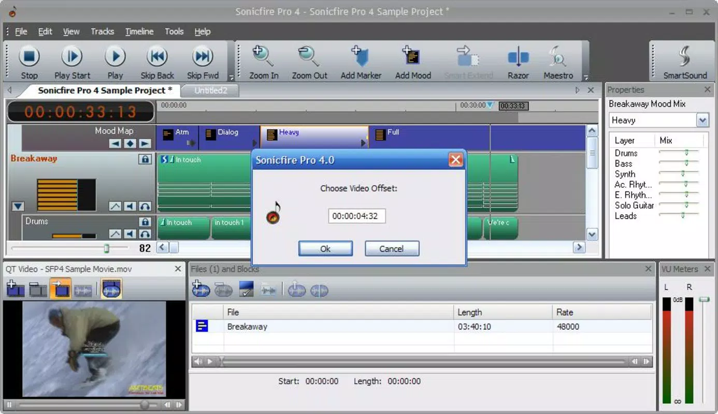Image resolution: width=718 pixels, height=414 pixels.
Task: Click the Video Offset time field
Action: pyautogui.click(x=356, y=216)
